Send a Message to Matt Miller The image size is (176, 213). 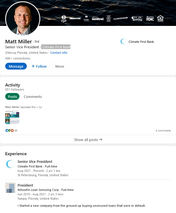[x=16, y=66]
